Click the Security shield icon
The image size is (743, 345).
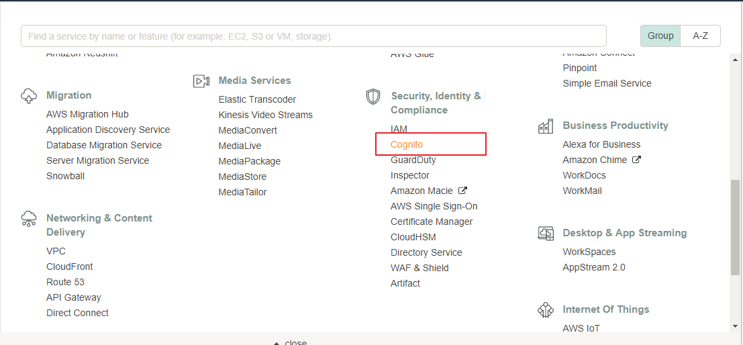[373, 97]
